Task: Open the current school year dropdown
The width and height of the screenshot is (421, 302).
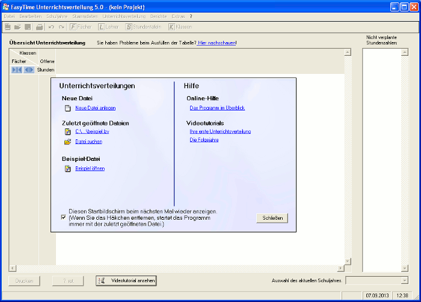Action: coord(404,280)
